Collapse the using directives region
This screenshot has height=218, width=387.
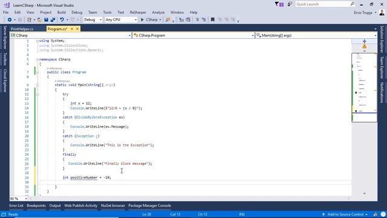[x=37, y=41]
